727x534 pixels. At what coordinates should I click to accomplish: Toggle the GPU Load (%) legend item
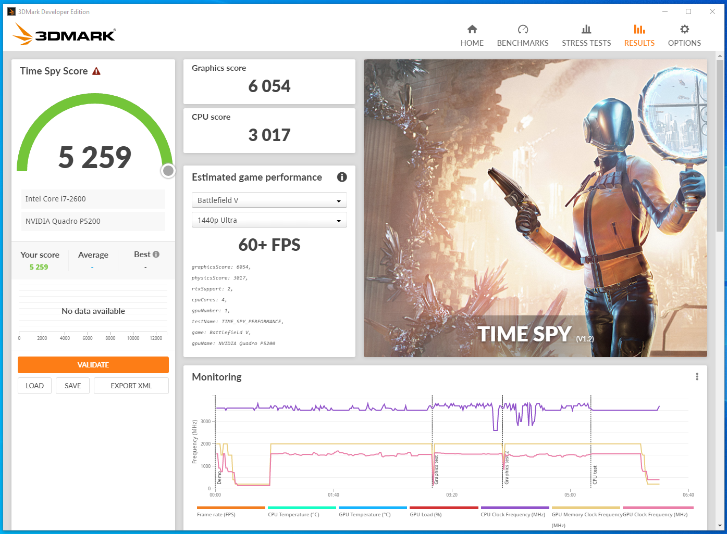(x=443, y=512)
